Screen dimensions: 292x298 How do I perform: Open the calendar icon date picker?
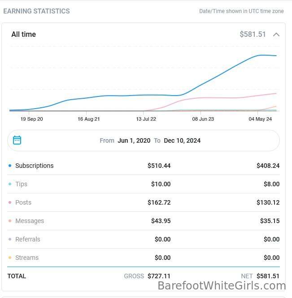[x=17, y=140]
